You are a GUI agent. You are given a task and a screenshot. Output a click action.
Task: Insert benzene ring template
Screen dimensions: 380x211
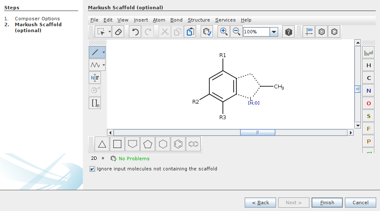point(178,144)
